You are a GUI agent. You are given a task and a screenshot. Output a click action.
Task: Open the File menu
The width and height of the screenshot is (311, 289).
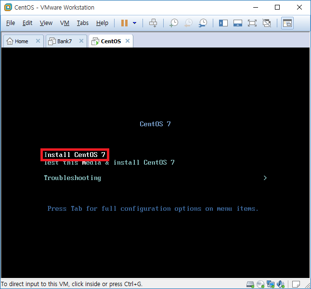(11, 23)
